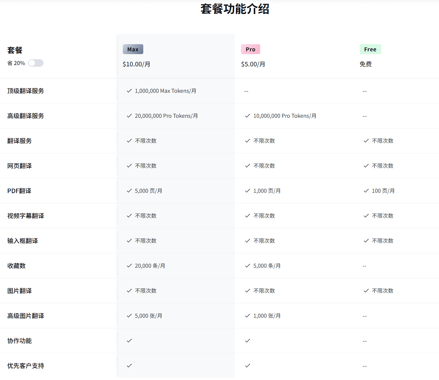Click the 免费 price text
This screenshot has width=439, height=380.
(365, 64)
